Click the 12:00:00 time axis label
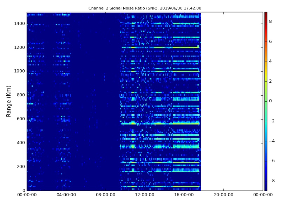 (x=145, y=195)
